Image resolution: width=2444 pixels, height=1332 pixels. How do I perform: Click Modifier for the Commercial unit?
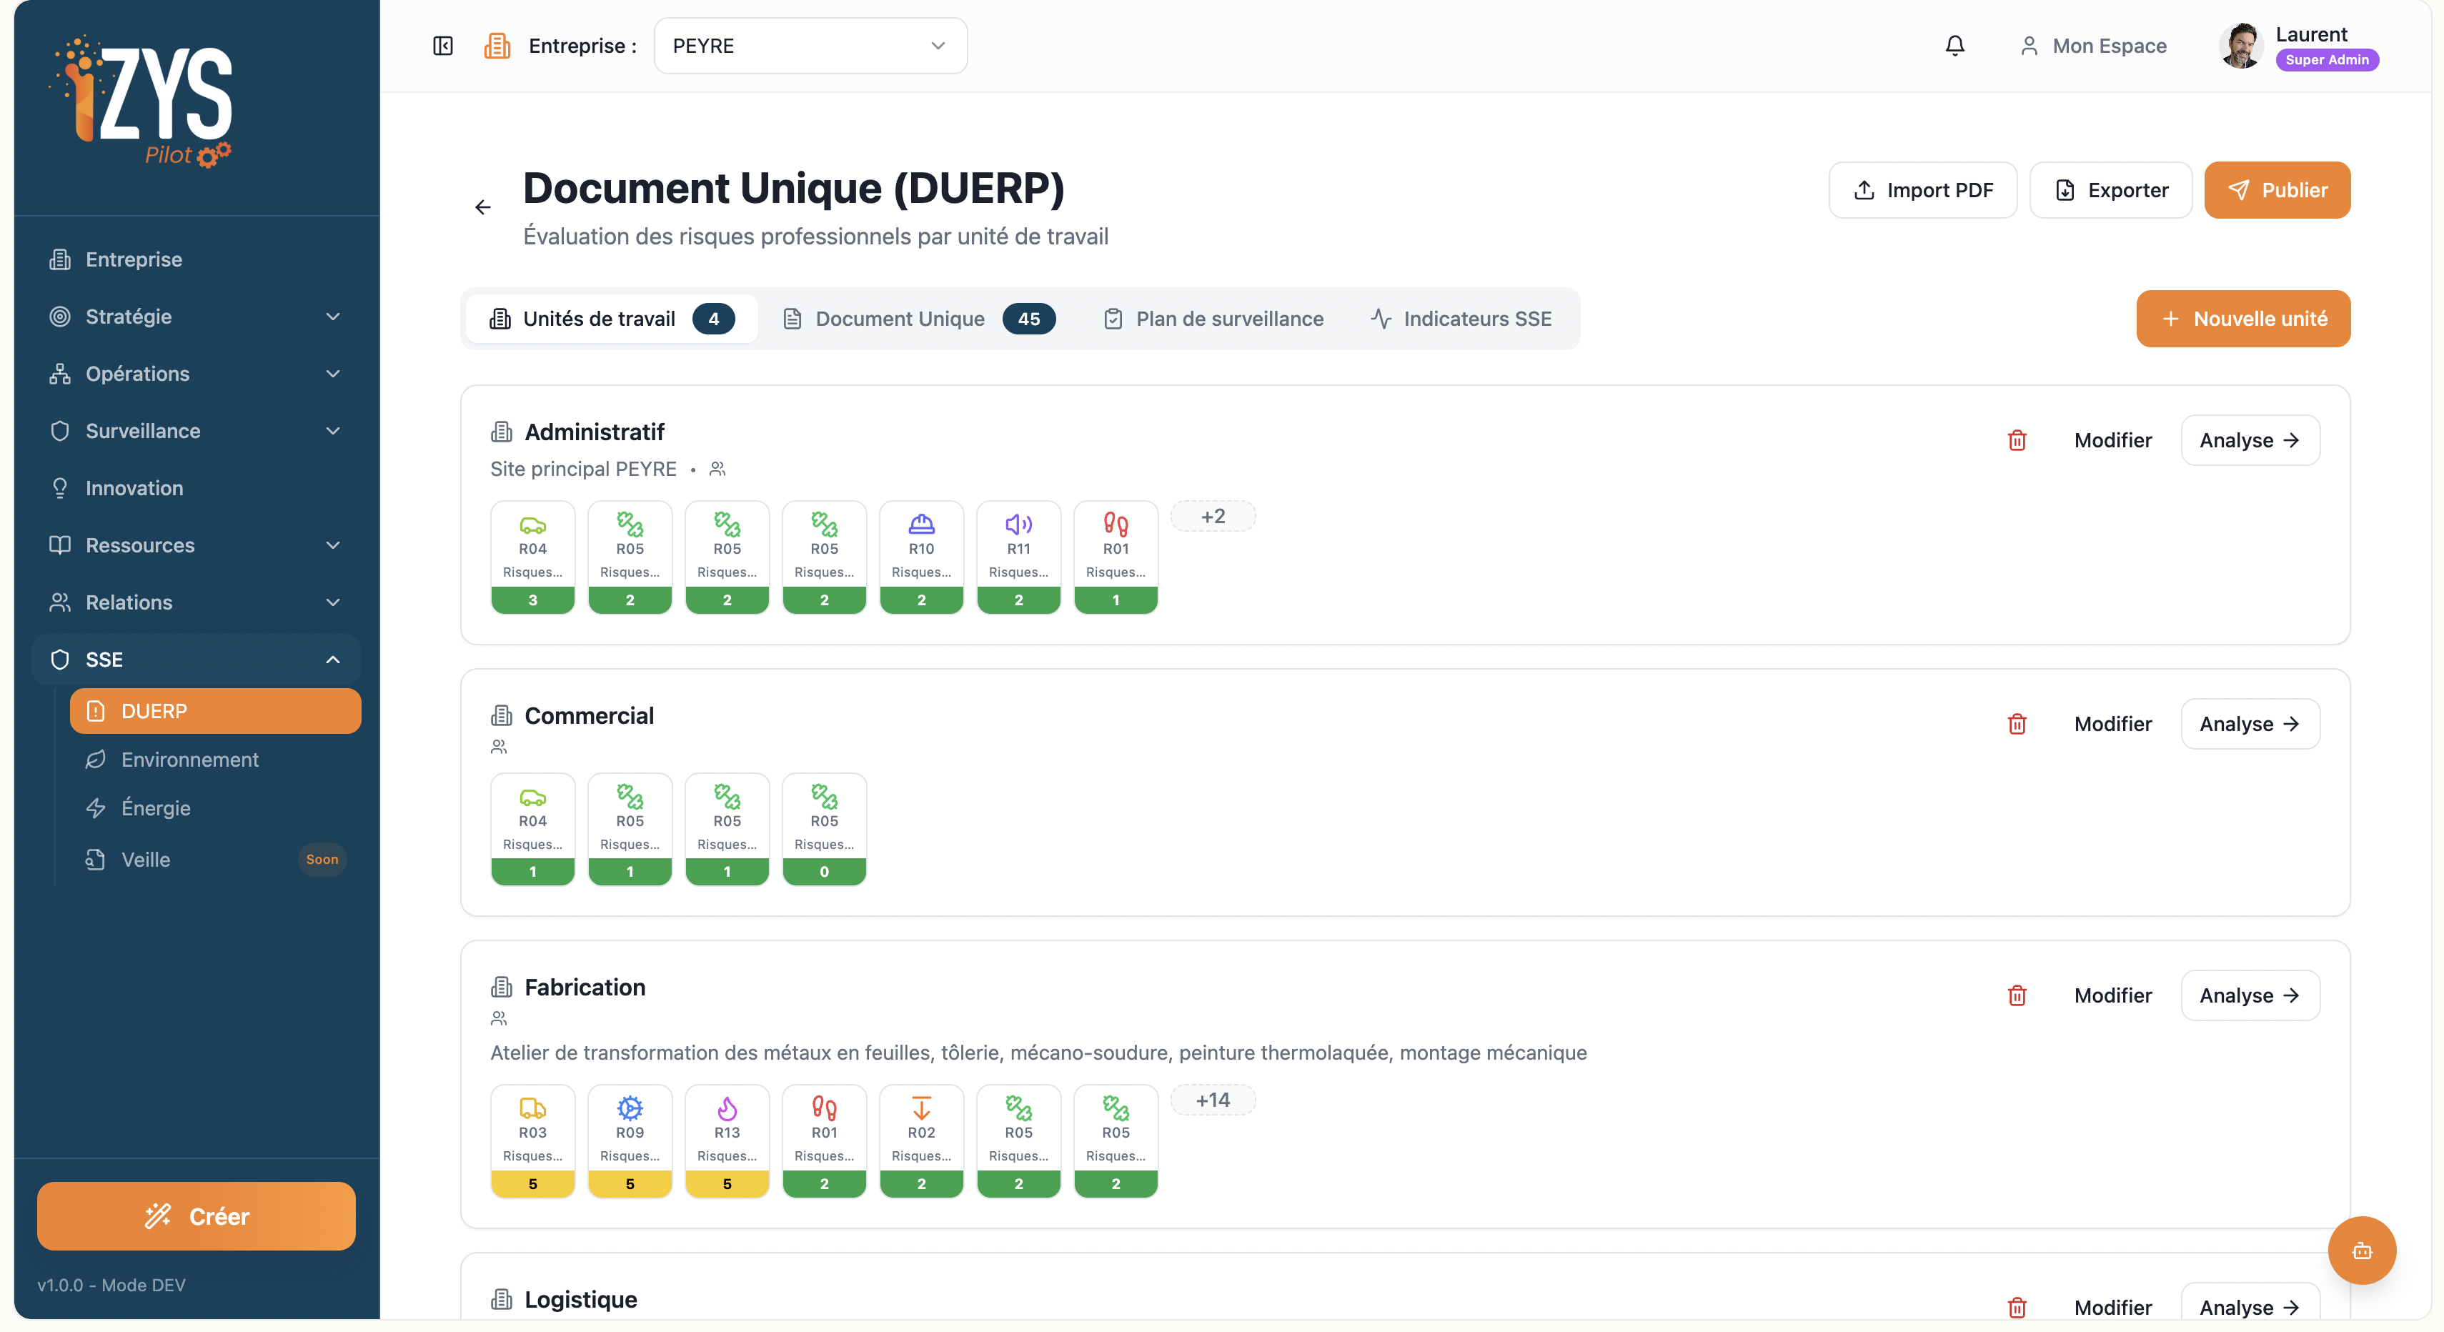2113,724
